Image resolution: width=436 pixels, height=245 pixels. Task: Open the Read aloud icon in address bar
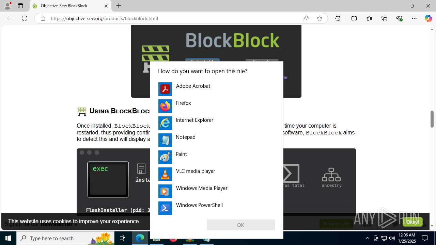click(306, 18)
